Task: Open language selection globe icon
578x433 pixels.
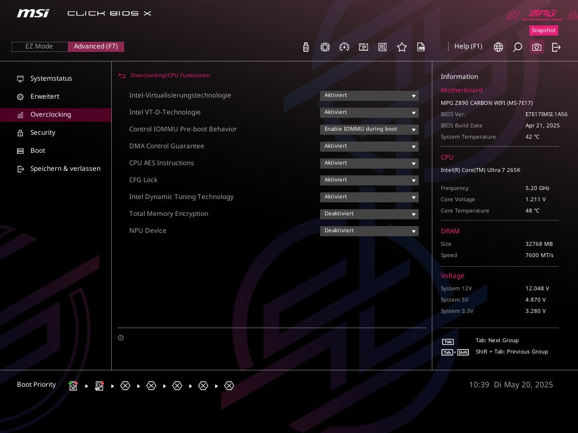Action: pos(498,47)
